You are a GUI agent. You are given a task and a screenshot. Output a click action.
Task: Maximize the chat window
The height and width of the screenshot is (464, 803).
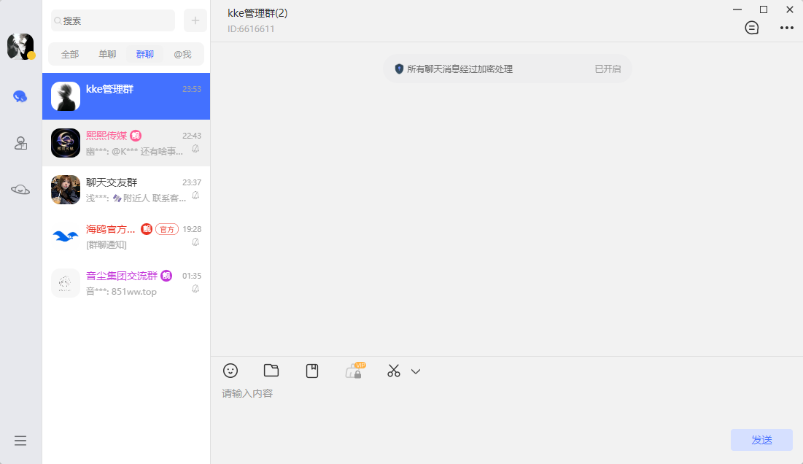coord(764,9)
